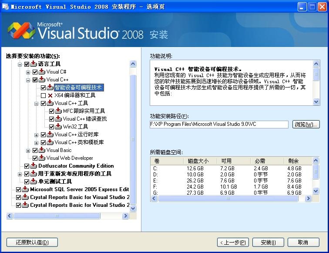Viewport: 329px width, 253px height.
Task: Expand 用于重新发布应用程序的工具 node
Action: coord(20,174)
